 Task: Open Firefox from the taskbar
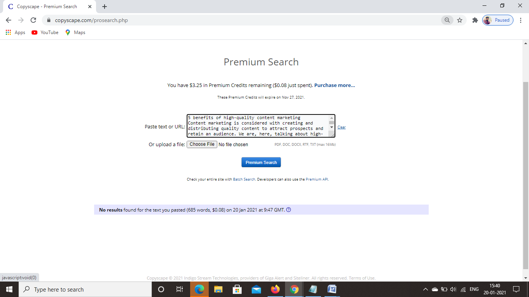pyautogui.click(x=275, y=289)
